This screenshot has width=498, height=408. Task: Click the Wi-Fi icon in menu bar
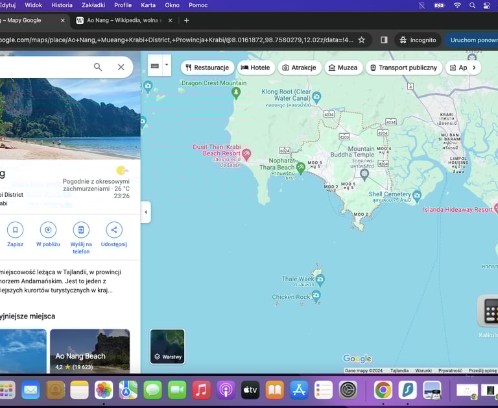point(457,5)
